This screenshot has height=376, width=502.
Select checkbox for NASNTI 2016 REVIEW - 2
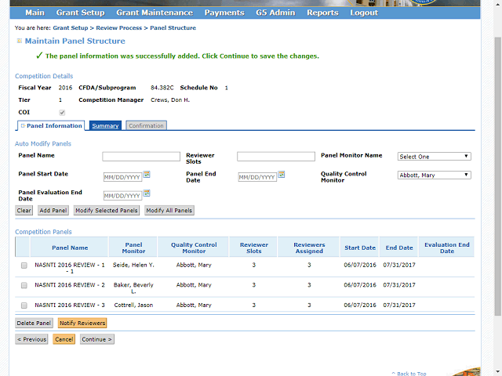(24, 285)
